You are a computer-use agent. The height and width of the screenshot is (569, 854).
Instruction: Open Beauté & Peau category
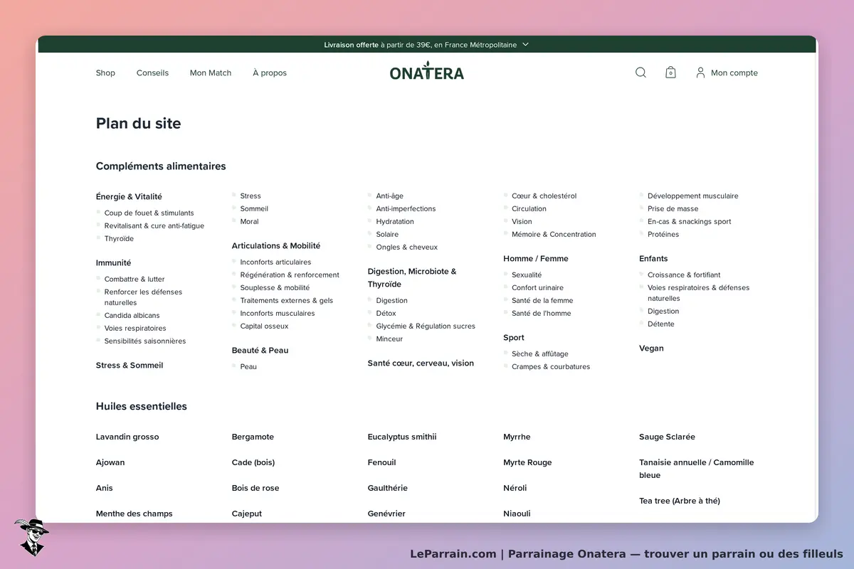coord(260,350)
